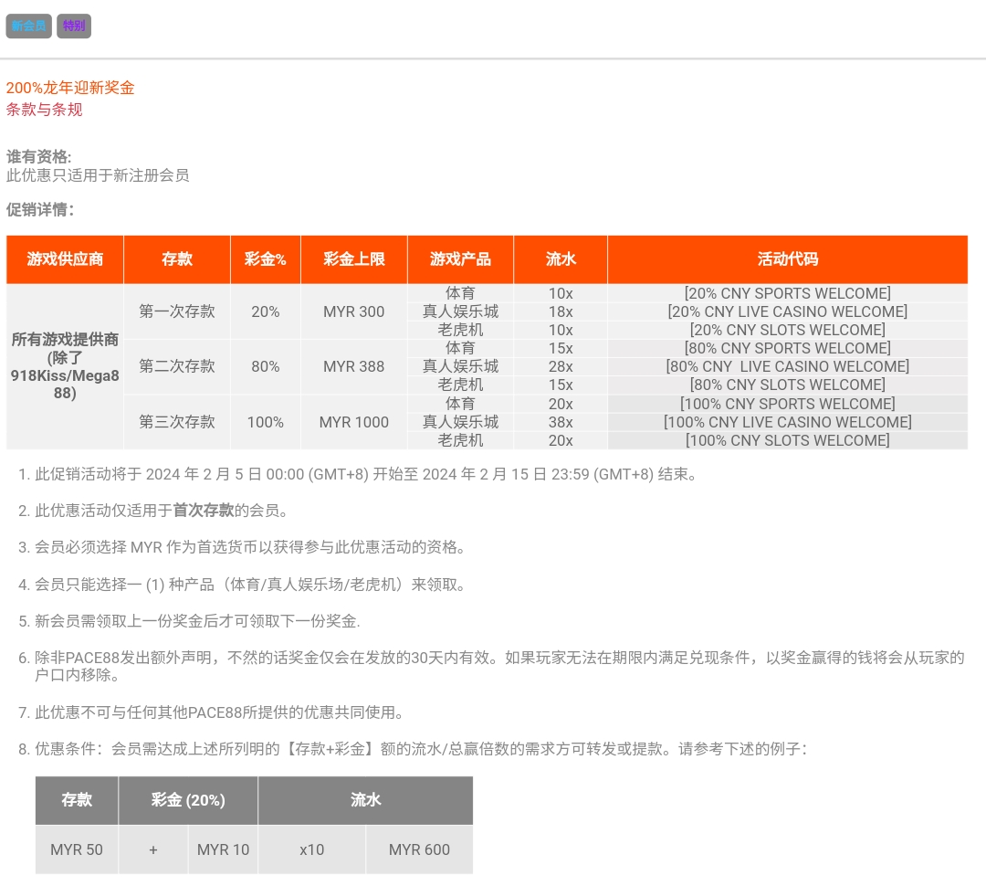Select the 游戏供应商 column header
The image size is (986, 886).
tap(65, 259)
